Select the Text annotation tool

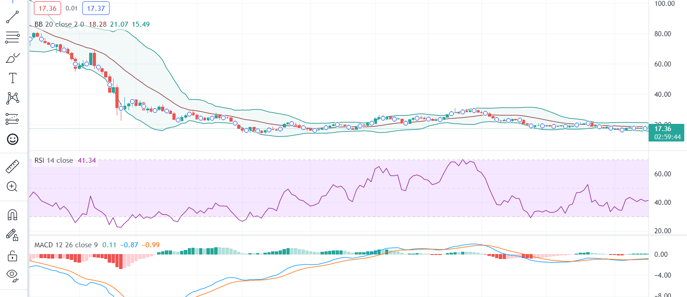pyautogui.click(x=13, y=78)
